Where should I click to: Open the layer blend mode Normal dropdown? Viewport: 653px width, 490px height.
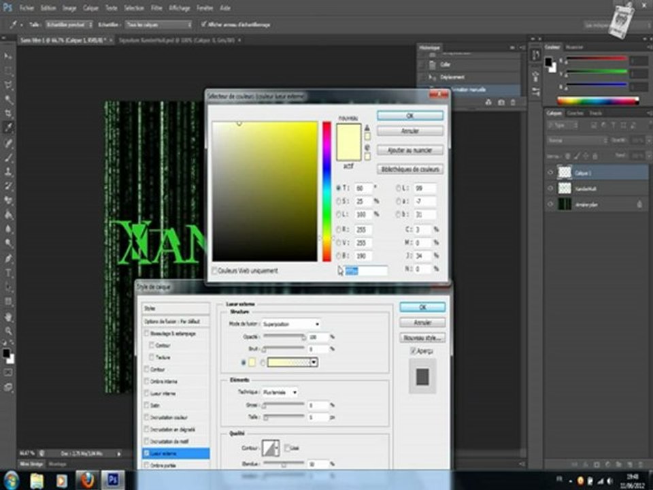(577, 140)
